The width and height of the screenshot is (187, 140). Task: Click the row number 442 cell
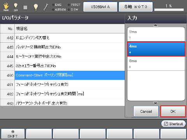coord(7,38)
